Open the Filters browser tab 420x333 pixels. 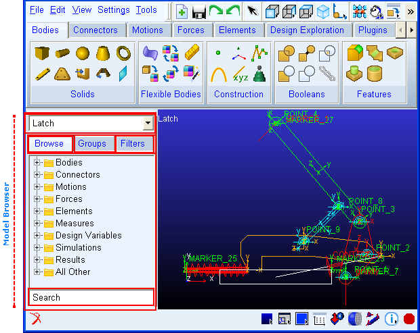tap(133, 144)
